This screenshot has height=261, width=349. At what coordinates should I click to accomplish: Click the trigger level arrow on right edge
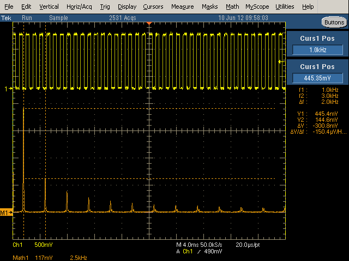(281, 61)
